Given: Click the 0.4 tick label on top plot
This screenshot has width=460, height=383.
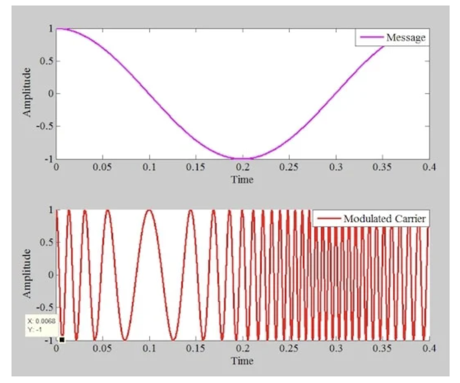Looking at the screenshot, I should click(429, 167).
